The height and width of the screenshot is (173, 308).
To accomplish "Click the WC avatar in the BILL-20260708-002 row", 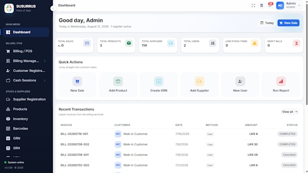I will (118, 144).
